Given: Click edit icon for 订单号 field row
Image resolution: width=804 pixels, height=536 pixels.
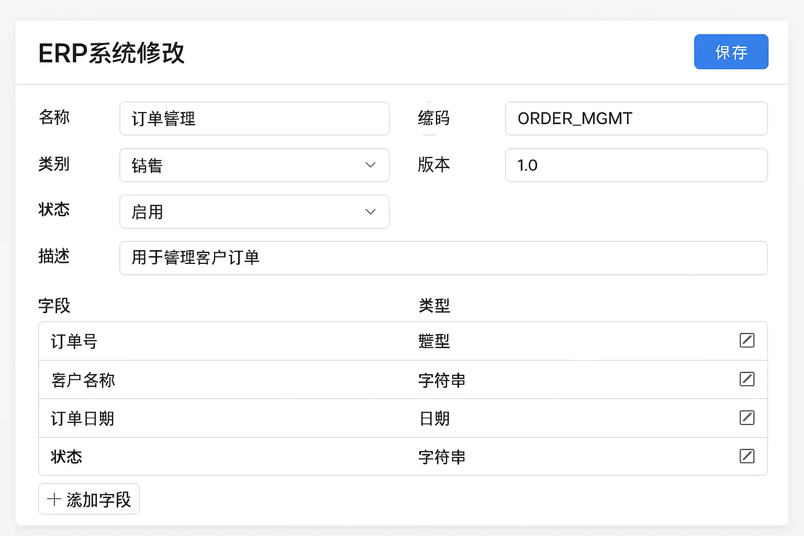Looking at the screenshot, I should coord(747,340).
